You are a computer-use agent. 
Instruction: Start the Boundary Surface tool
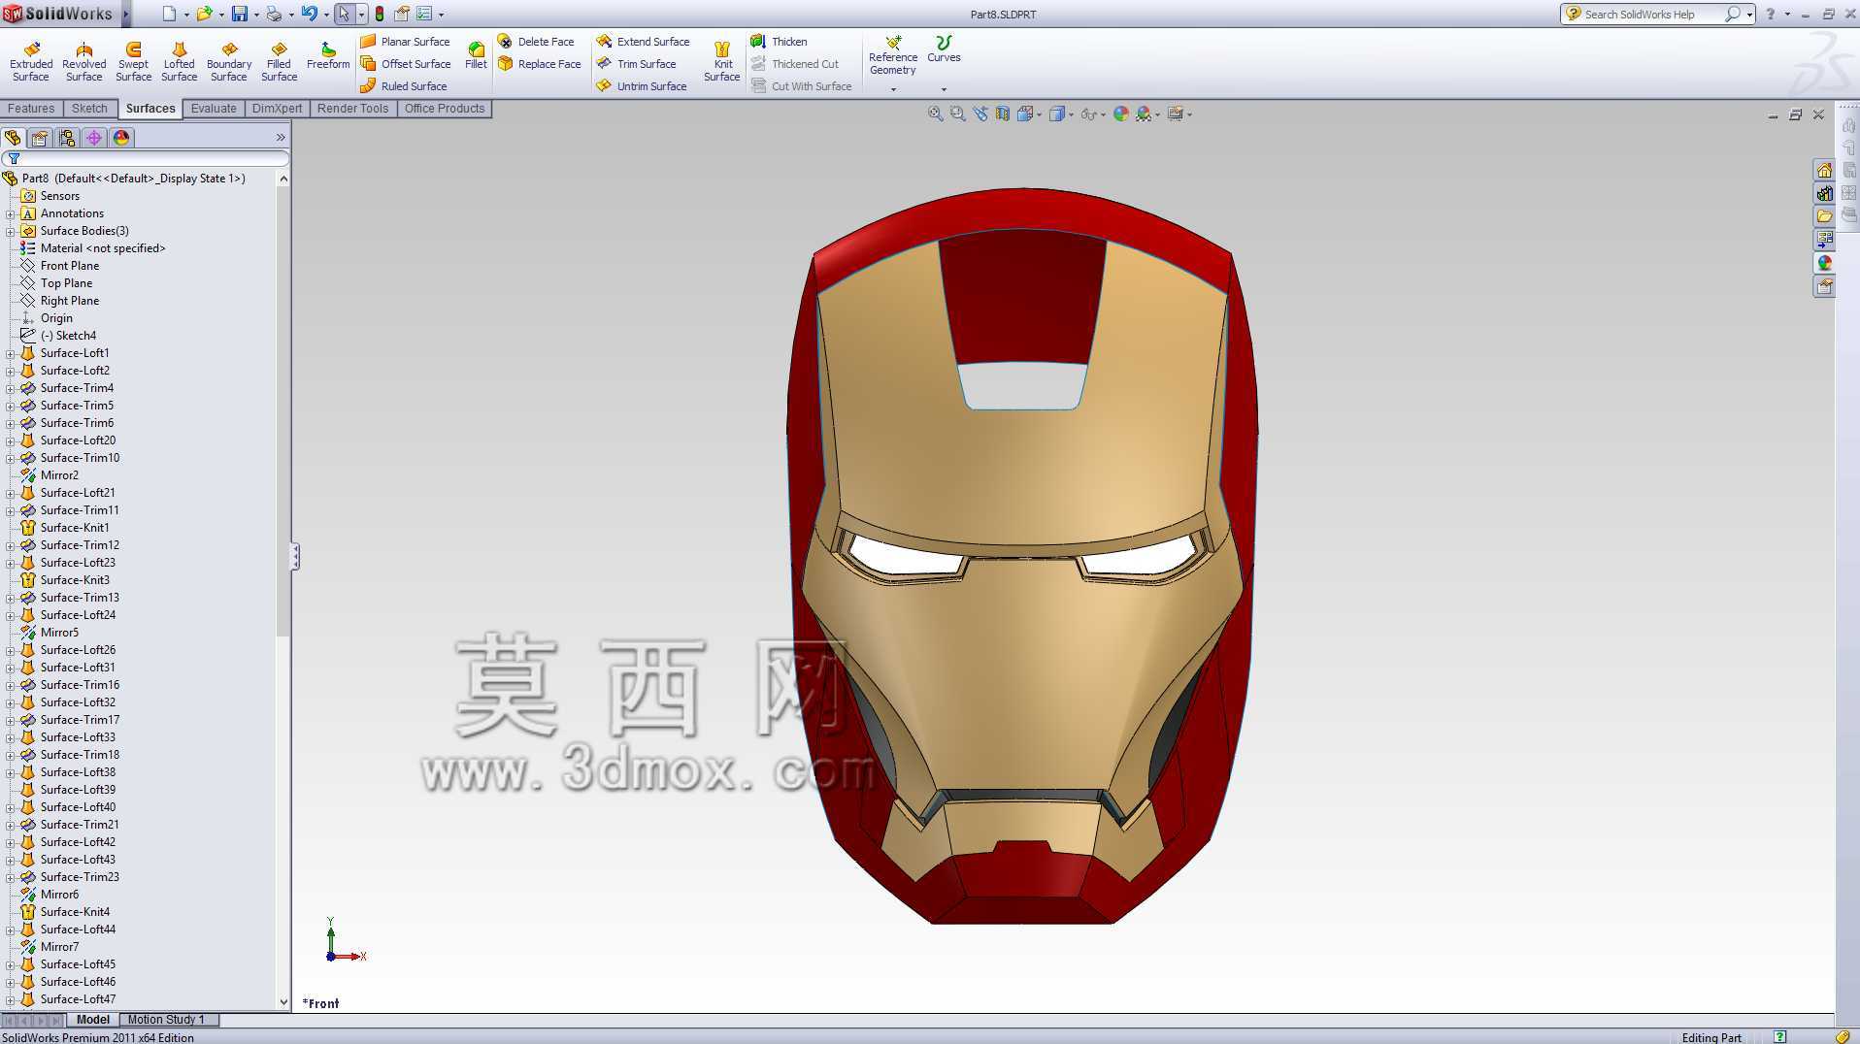(229, 62)
